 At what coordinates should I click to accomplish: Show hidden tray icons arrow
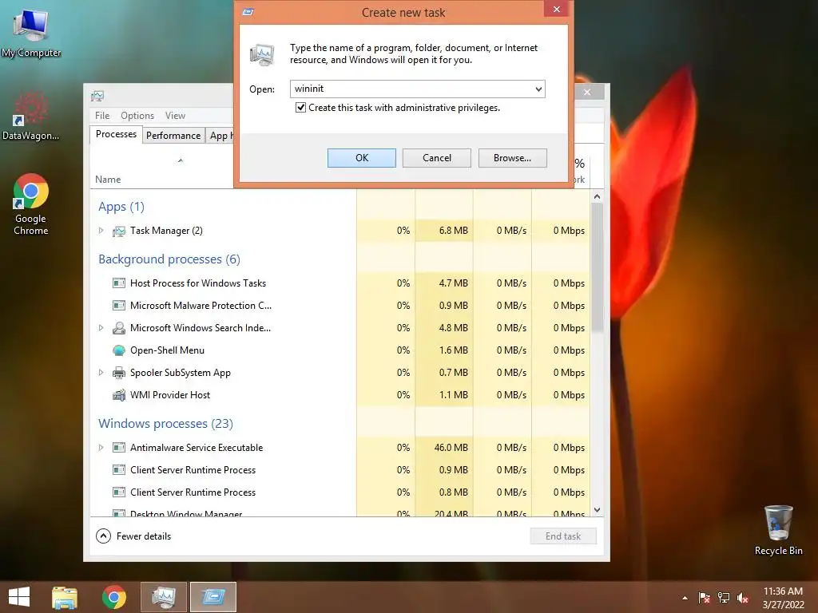pyautogui.click(x=685, y=598)
